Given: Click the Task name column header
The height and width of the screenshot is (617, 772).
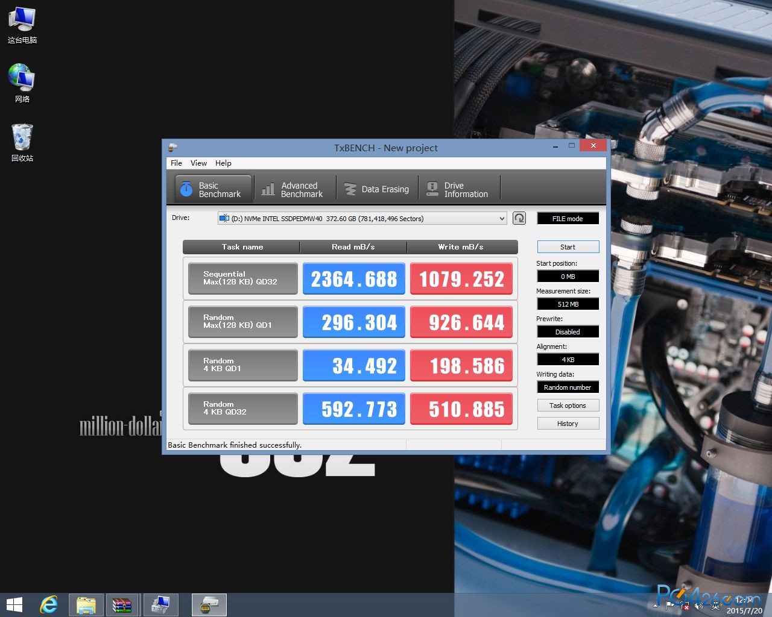Looking at the screenshot, I should click(x=241, y=246).
